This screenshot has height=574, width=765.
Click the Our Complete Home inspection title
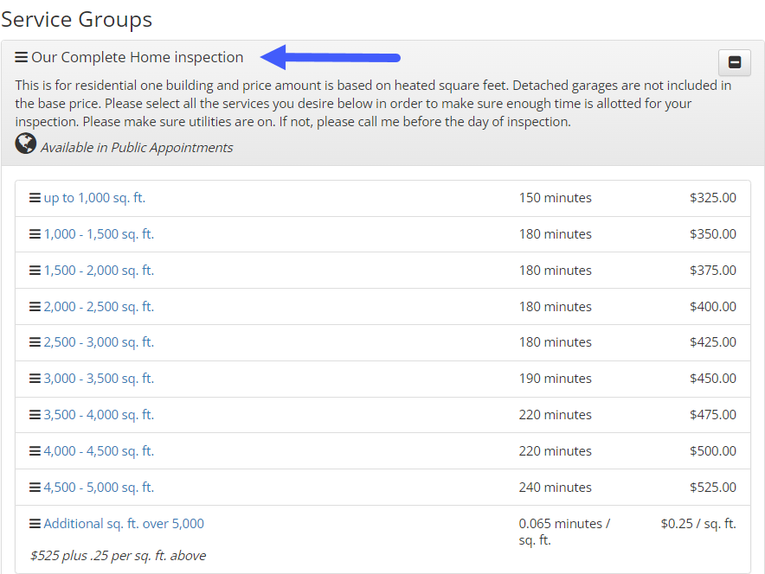[x=138, y=57]
